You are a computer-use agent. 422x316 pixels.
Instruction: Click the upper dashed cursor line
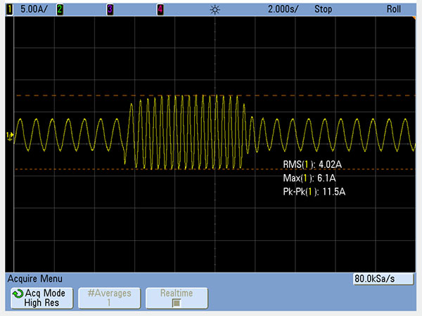215,96
